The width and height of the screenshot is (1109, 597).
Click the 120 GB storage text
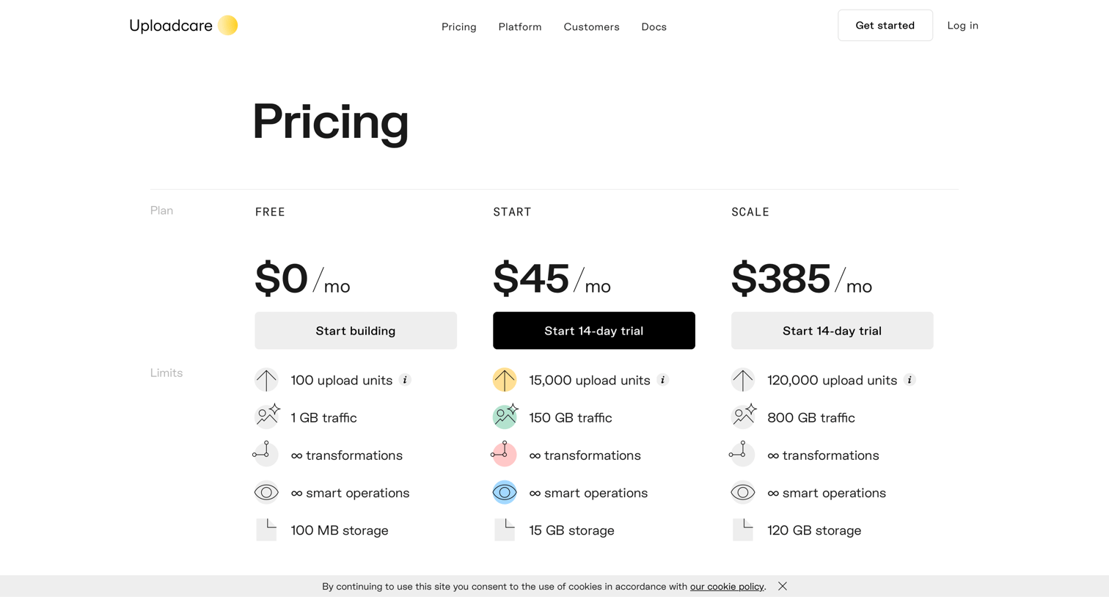pos(814,530)
